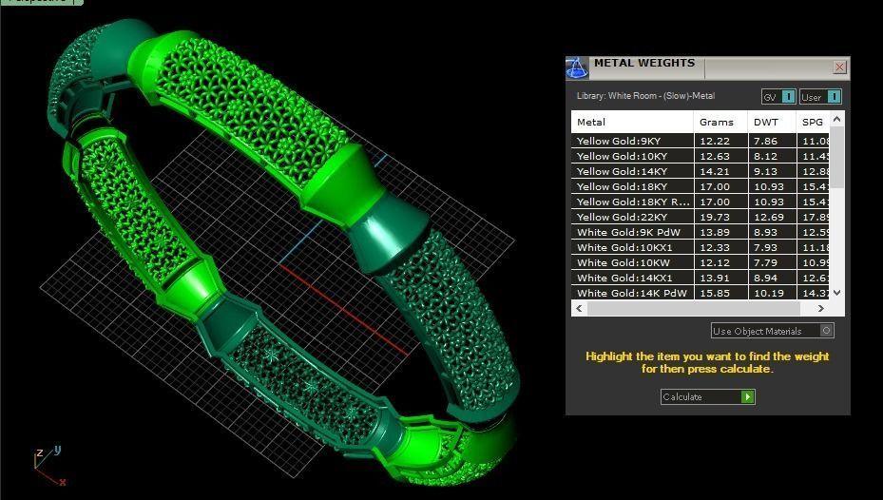883x500 pixels.
Task: Sort by the Grams column header
Action: click(720, 122)
